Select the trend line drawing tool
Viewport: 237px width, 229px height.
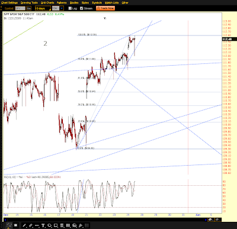(24, 225)
